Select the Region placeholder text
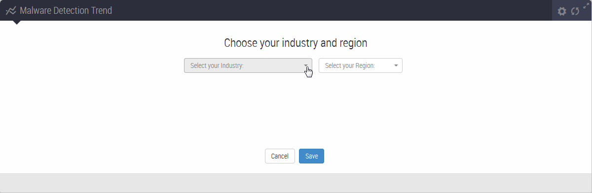This screenshot has height=193, width=592. click(350, 65)
